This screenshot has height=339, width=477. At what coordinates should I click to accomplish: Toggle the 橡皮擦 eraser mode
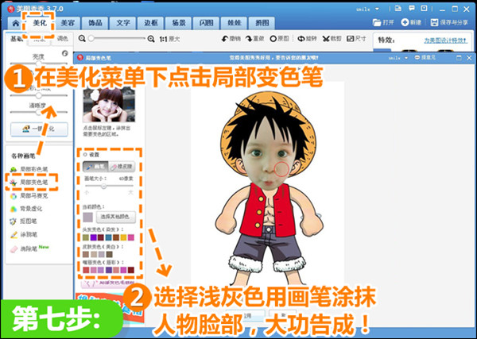tap(121, 167)
